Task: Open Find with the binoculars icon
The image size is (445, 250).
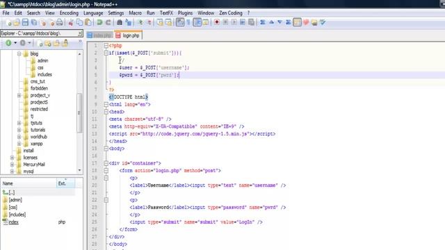Action: pos(120,22)
